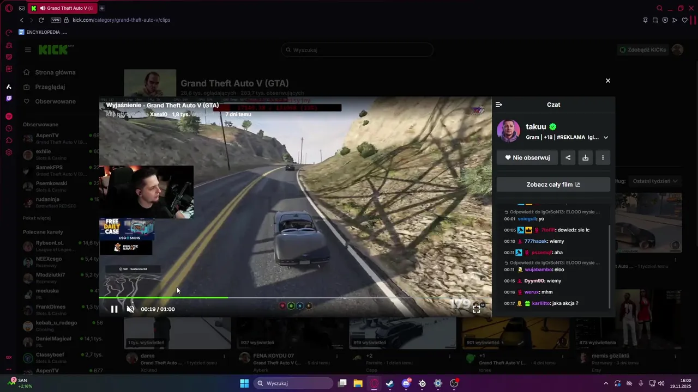This screenshot has height=392, width=698.
Task: Open Discord from taskbar
Action: click(406, 383)
